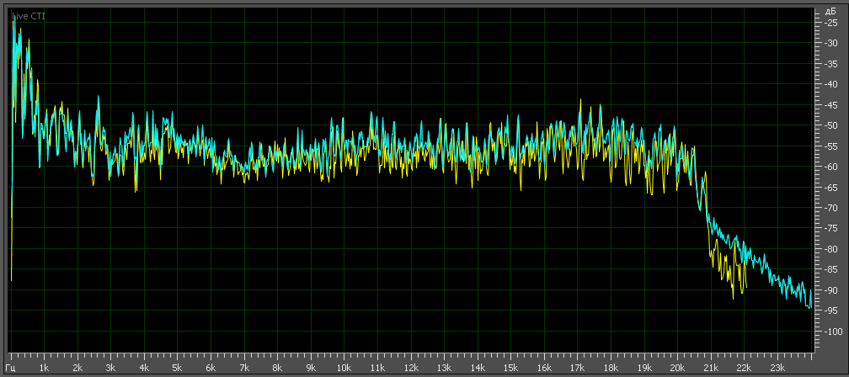Click the 5k mark on frequency ruler
The image size is (849, 377).
(177, 368)
